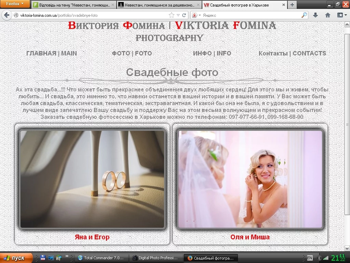Viewport: 350px width, 263px height.
Task: Open the bookmarks menu star button
Action: pyautogui.click(x=342, y=15)
